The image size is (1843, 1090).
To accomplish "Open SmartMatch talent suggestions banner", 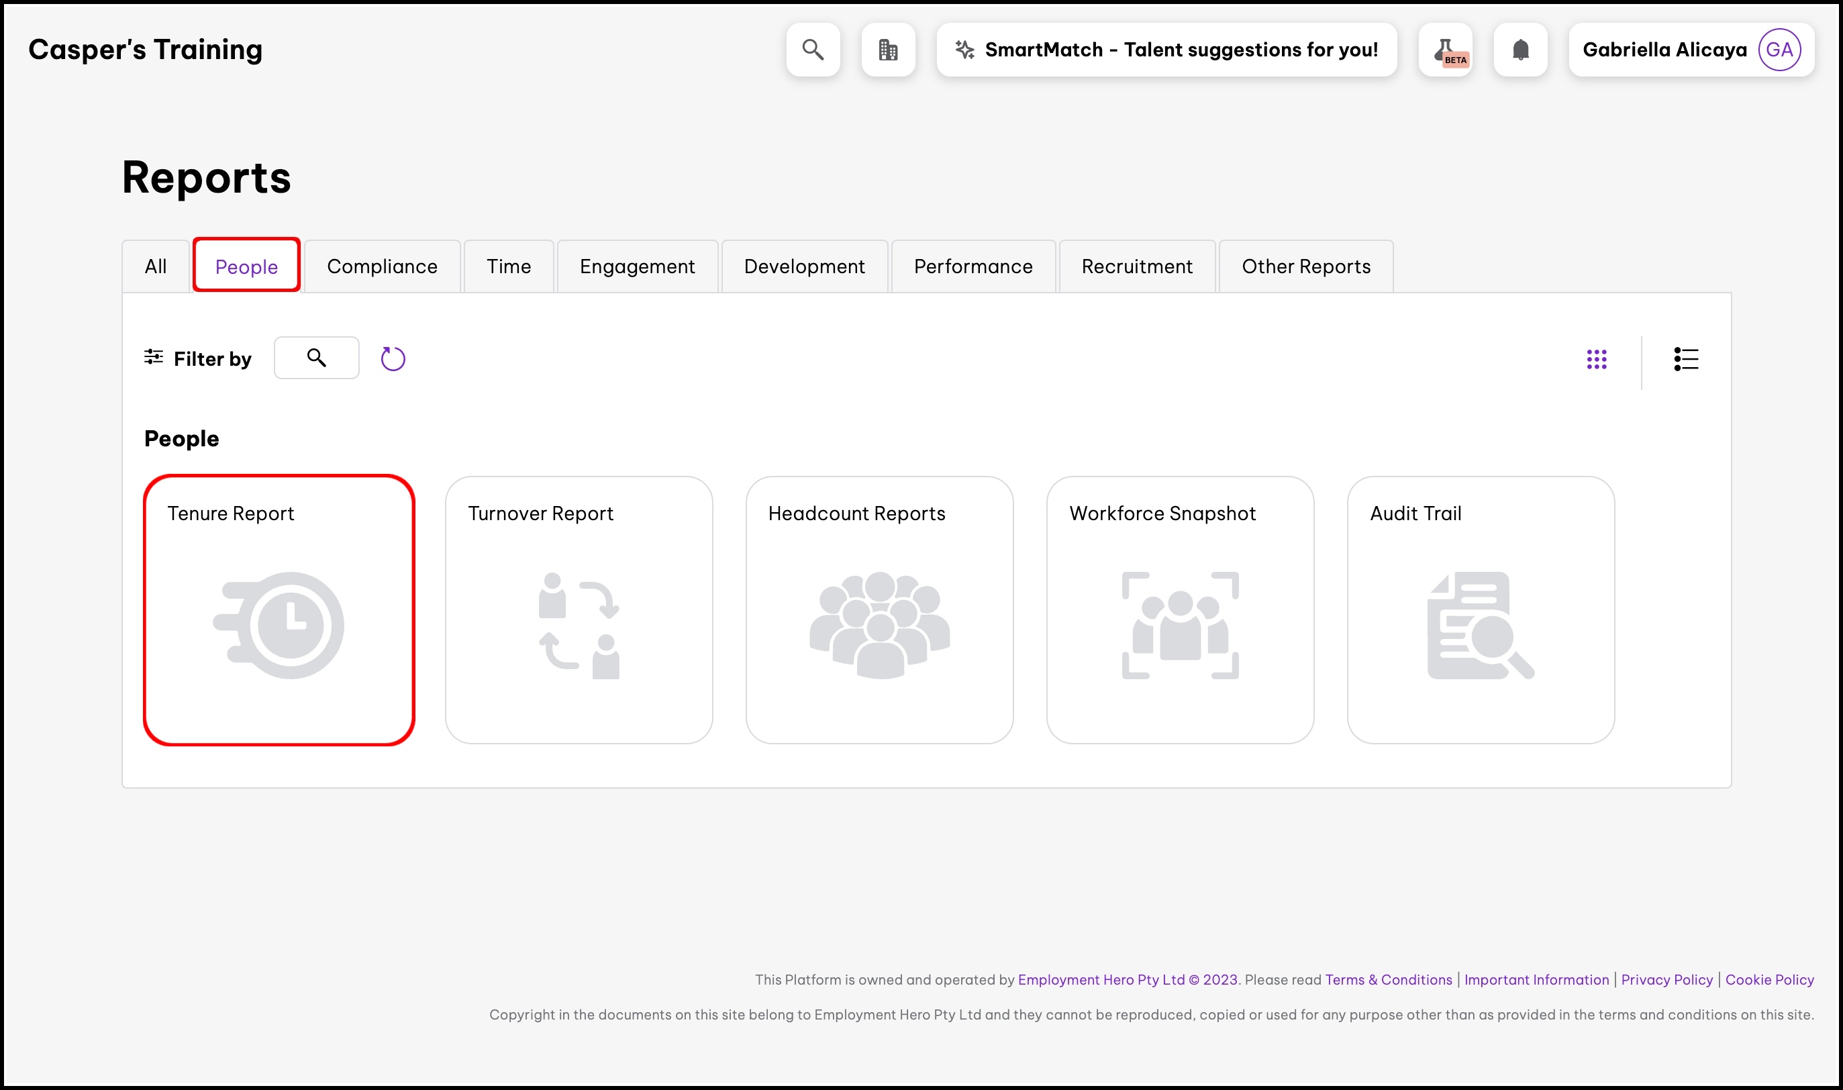I will click(1166, 49).
